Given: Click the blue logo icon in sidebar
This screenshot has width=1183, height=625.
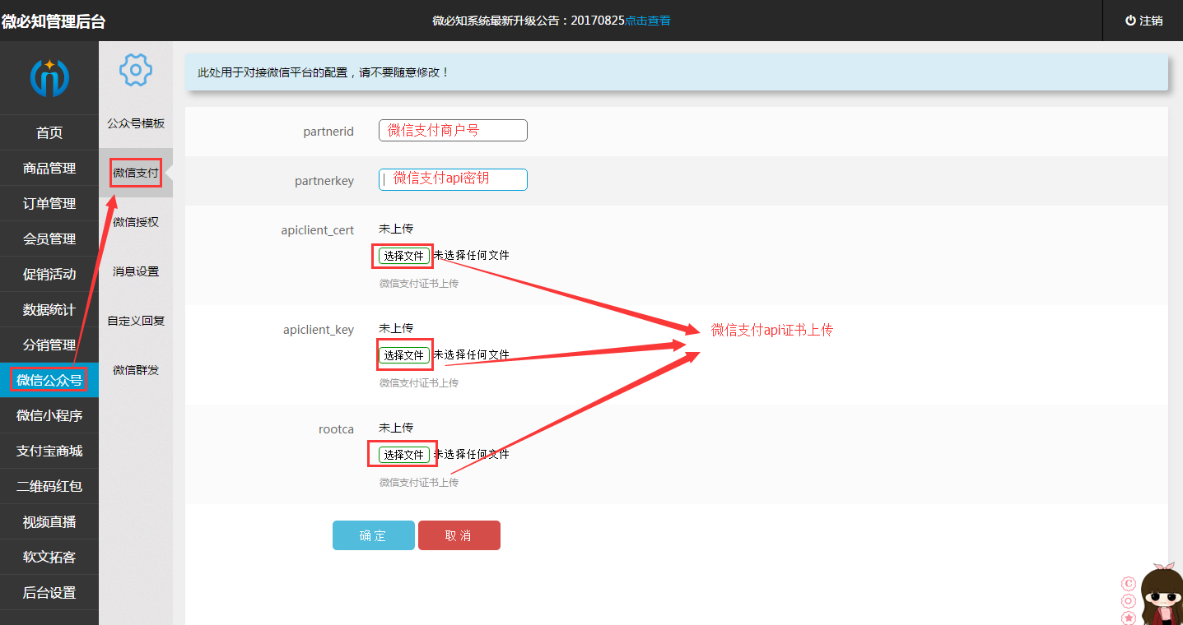Looking at the screenshot, I should tap(49, 77).
